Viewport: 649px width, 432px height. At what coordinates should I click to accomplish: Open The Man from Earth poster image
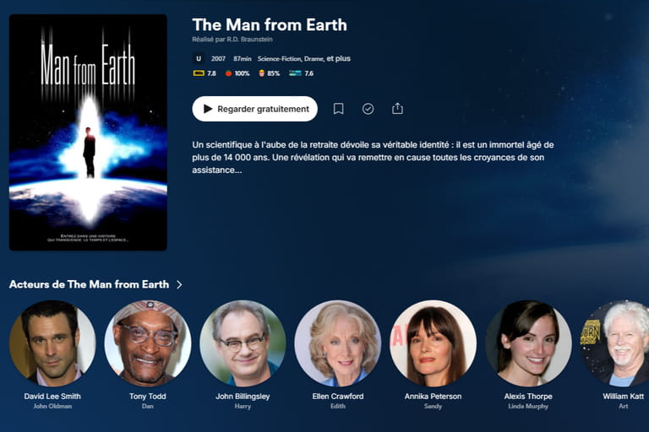[x=88, y=132]
